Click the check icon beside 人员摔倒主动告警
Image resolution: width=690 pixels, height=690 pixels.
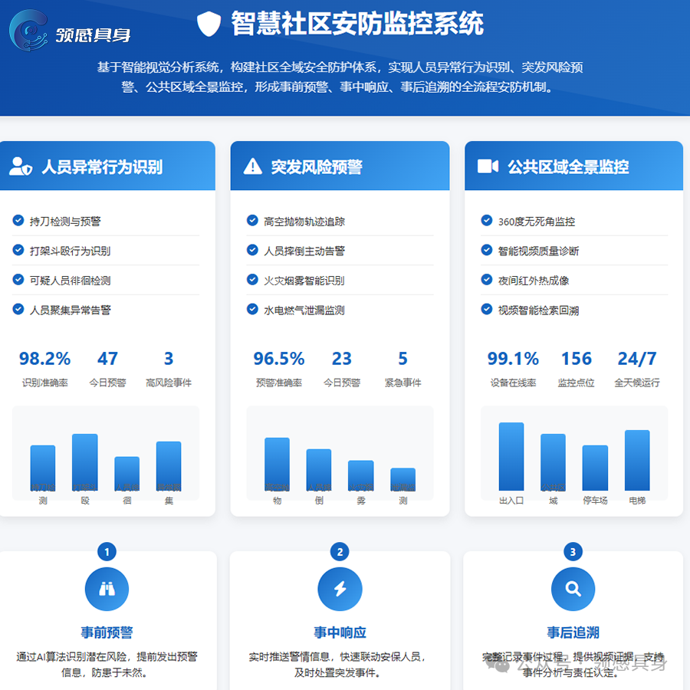(252, 250)
